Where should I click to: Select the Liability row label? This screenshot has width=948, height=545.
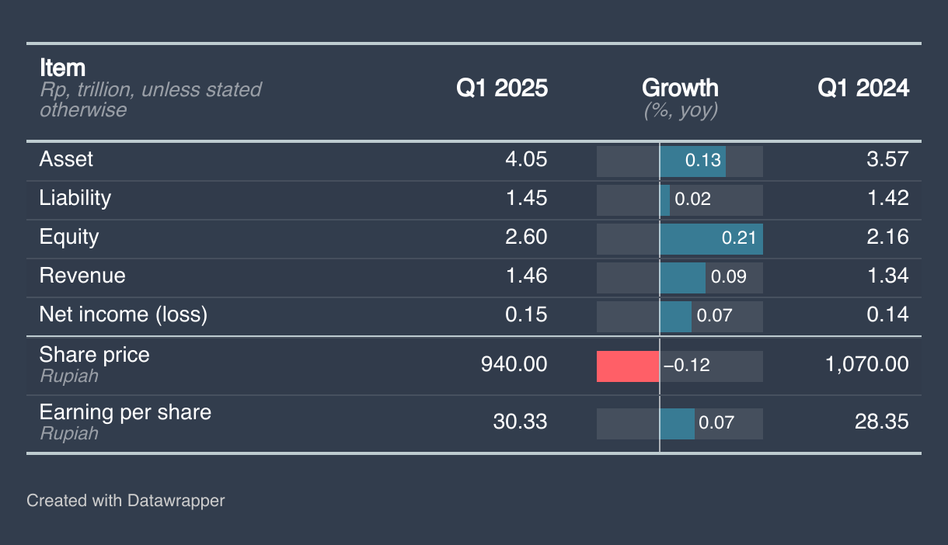[75, 199]
